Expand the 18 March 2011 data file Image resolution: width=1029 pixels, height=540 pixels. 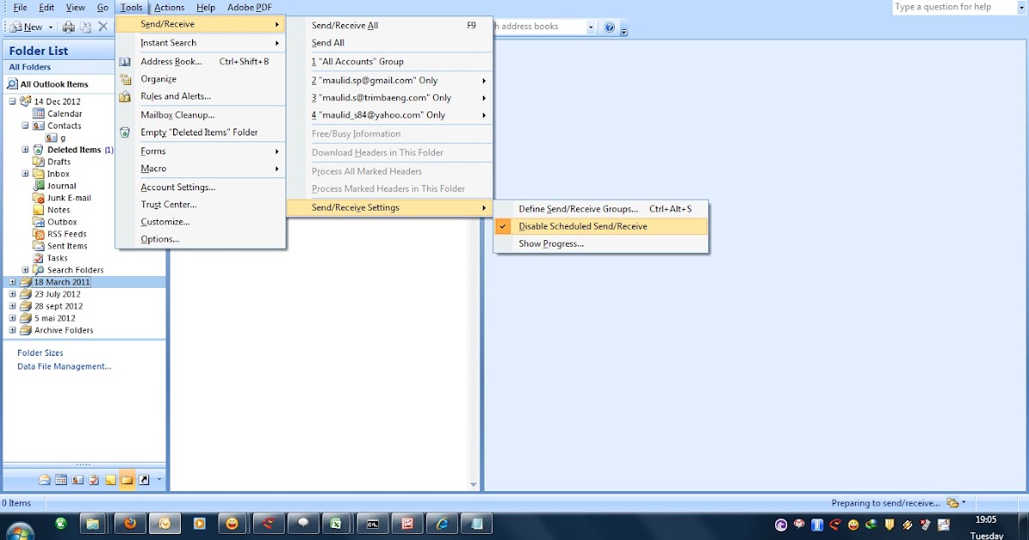pos(12,282)
